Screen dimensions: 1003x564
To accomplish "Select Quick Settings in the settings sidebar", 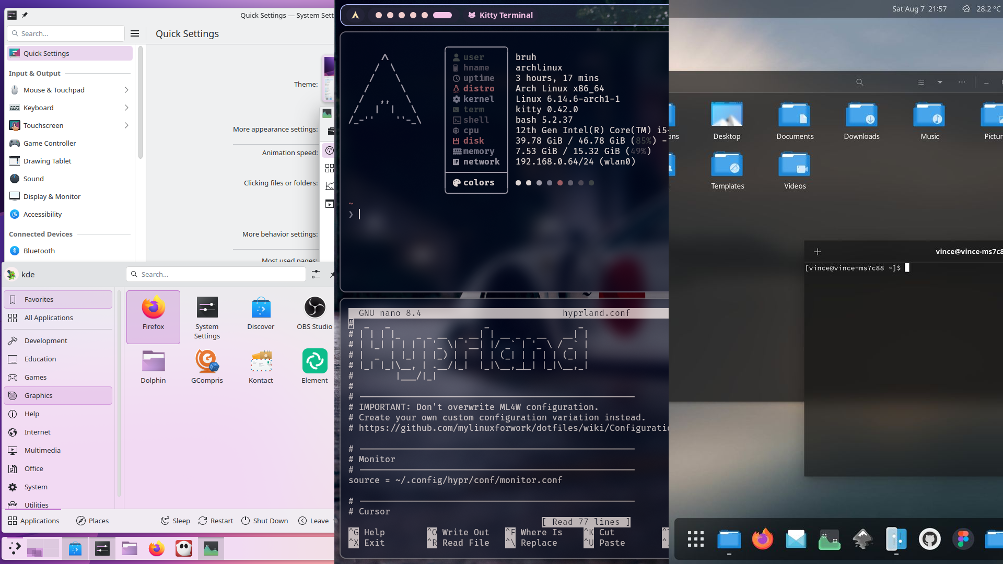I will [x=69, y=53].
